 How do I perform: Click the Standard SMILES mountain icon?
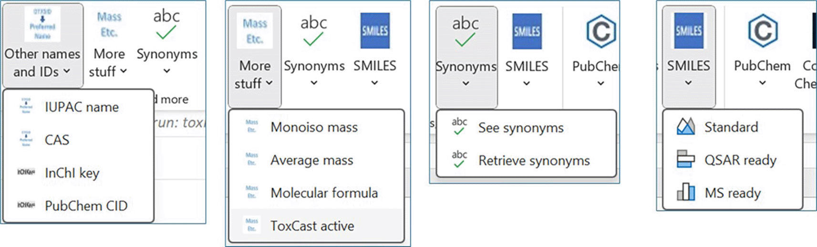[x=685, y=127]
